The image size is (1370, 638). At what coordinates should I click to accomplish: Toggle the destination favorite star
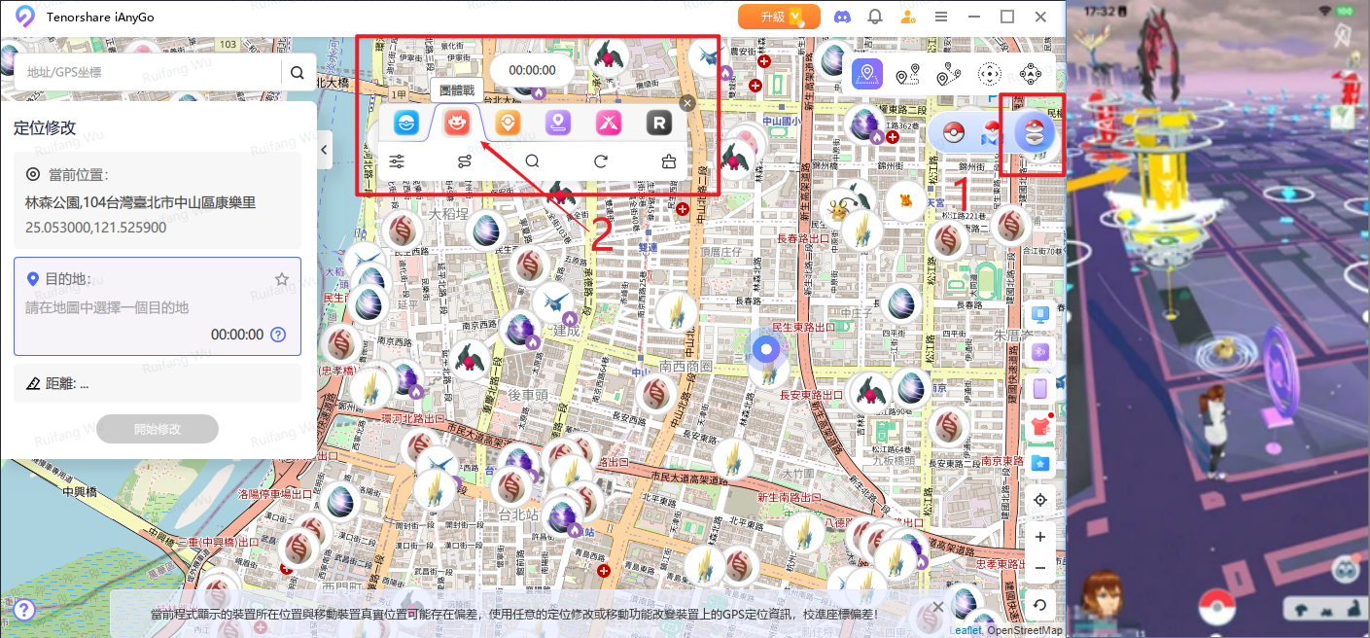282,279
